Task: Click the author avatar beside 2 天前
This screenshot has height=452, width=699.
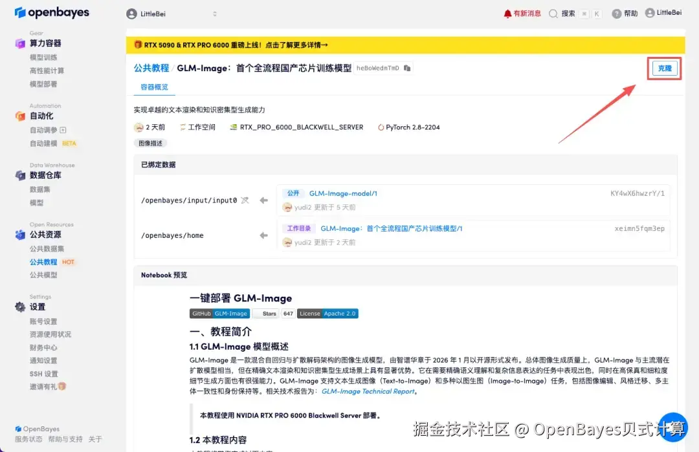Action: [x=139, y=127]
